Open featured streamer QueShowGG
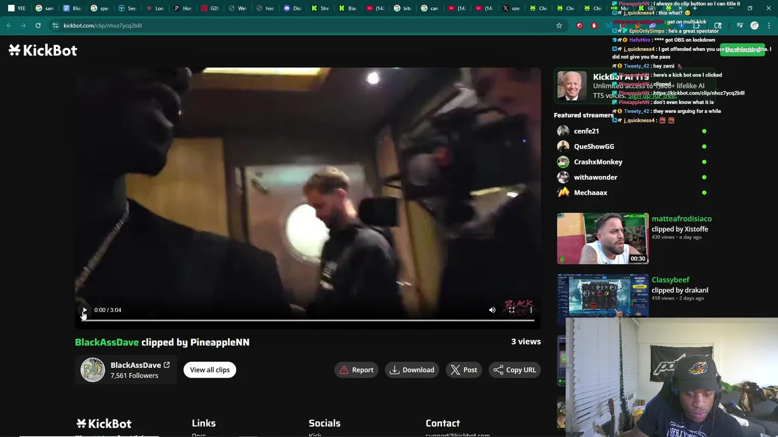 click(594, 146)
